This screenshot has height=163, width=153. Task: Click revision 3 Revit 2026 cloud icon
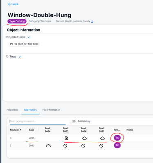click(x=84, y=138)
